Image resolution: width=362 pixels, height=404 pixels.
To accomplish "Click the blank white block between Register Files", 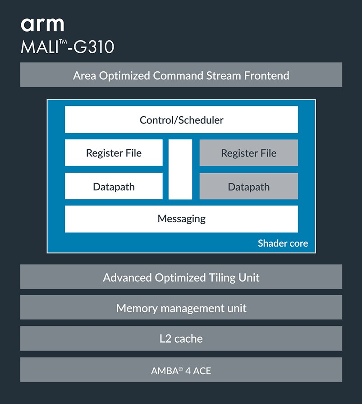I will click(180, 170).
